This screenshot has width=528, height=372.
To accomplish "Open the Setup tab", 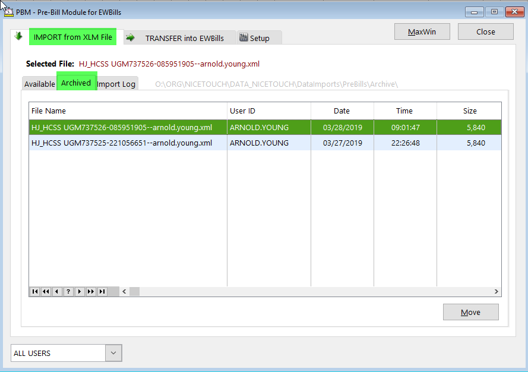I will pos(260,38).
